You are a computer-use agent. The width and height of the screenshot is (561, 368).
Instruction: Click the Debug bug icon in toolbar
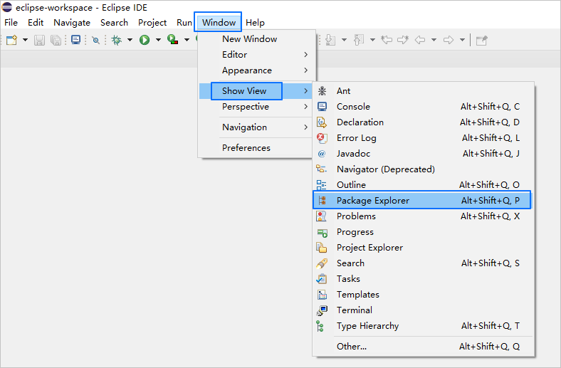click(117, 40)
